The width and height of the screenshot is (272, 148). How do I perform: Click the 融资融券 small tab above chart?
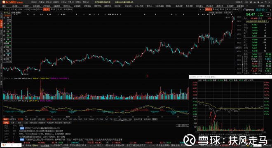click(x=218, y=13)
